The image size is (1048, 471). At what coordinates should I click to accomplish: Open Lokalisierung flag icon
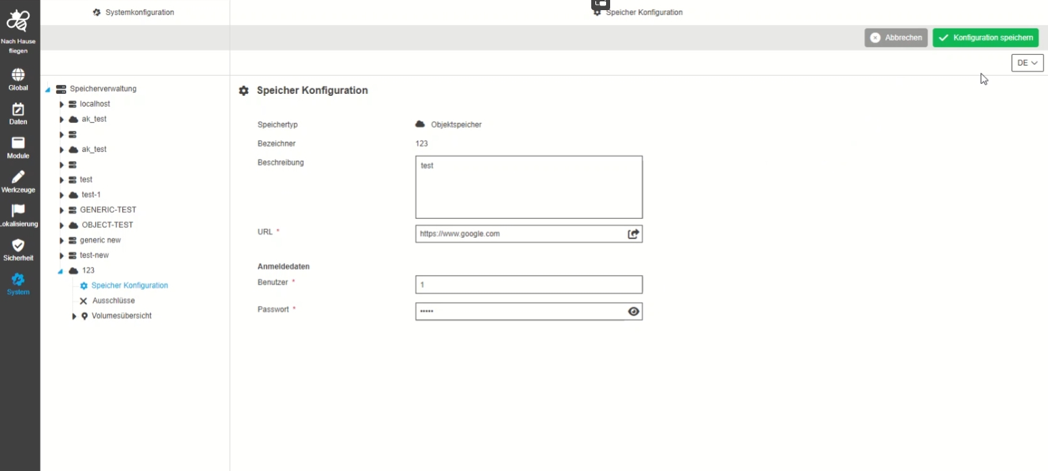click(18, 211)
